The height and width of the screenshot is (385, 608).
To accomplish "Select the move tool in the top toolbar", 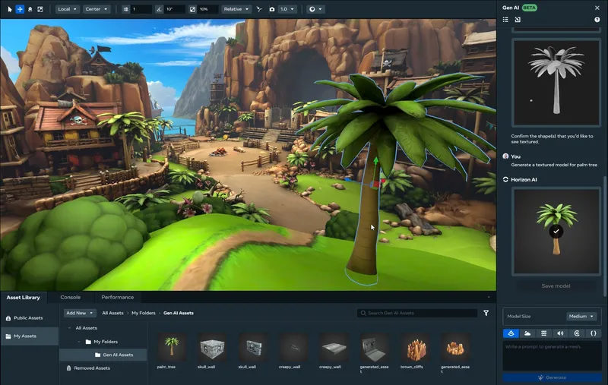I will pos(20,9).
